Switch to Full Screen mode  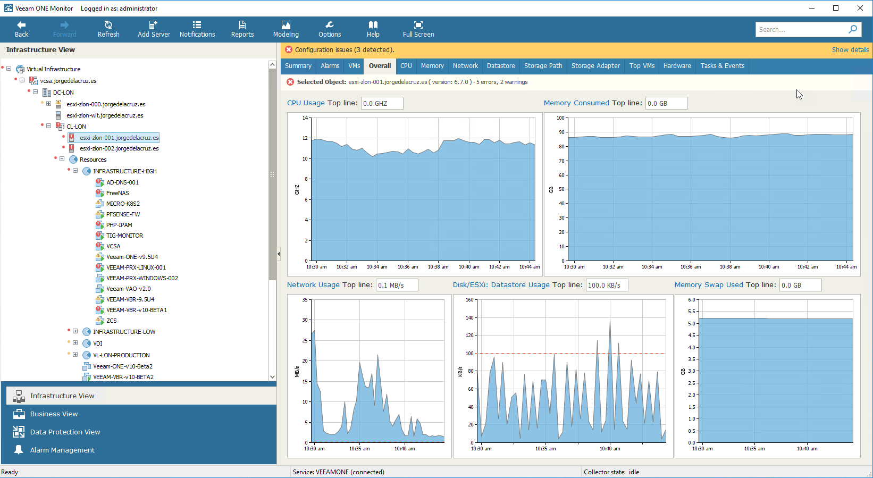click(418, 29)
